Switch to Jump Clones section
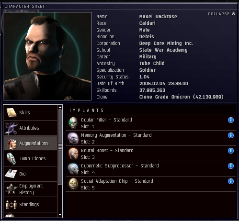The height and width of the screenshot is (221, 239). [x=31, y=159]
